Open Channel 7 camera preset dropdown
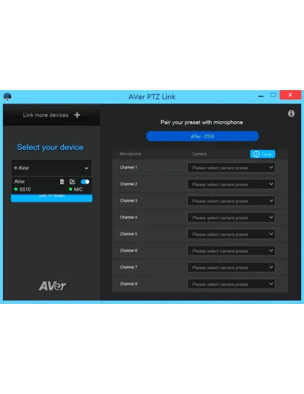This screenshot has height=394, width=304. click(231, 267)
